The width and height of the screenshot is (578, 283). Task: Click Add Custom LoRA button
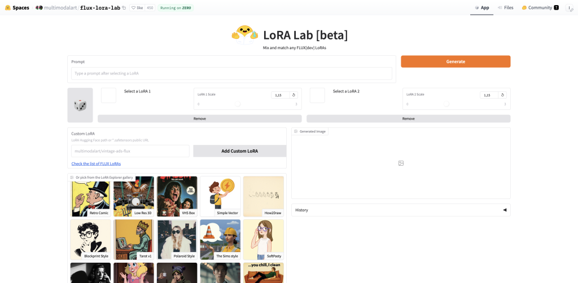point(239,151)
